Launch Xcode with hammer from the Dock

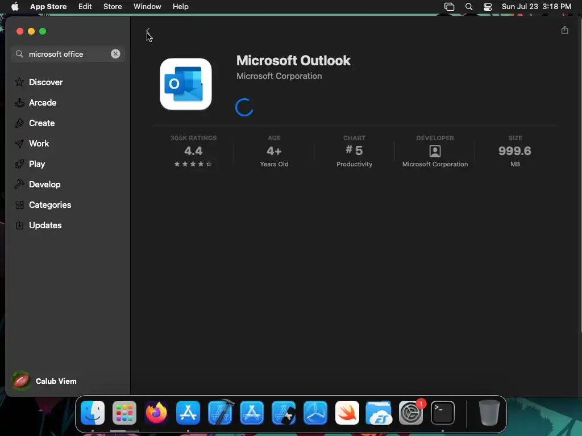coord(220,413)
